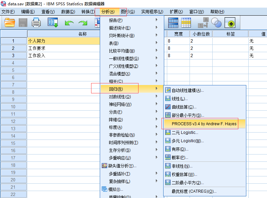Open the 图形(G) menu

click(128, 12)
